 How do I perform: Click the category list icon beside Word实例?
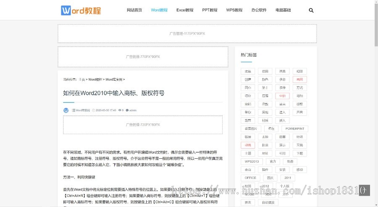pos(73,110)
